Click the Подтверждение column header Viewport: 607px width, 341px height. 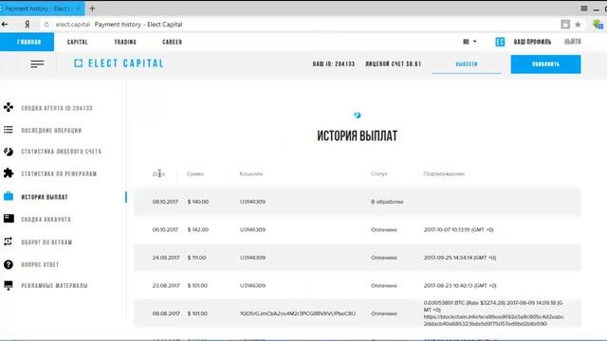click(444, 174)
